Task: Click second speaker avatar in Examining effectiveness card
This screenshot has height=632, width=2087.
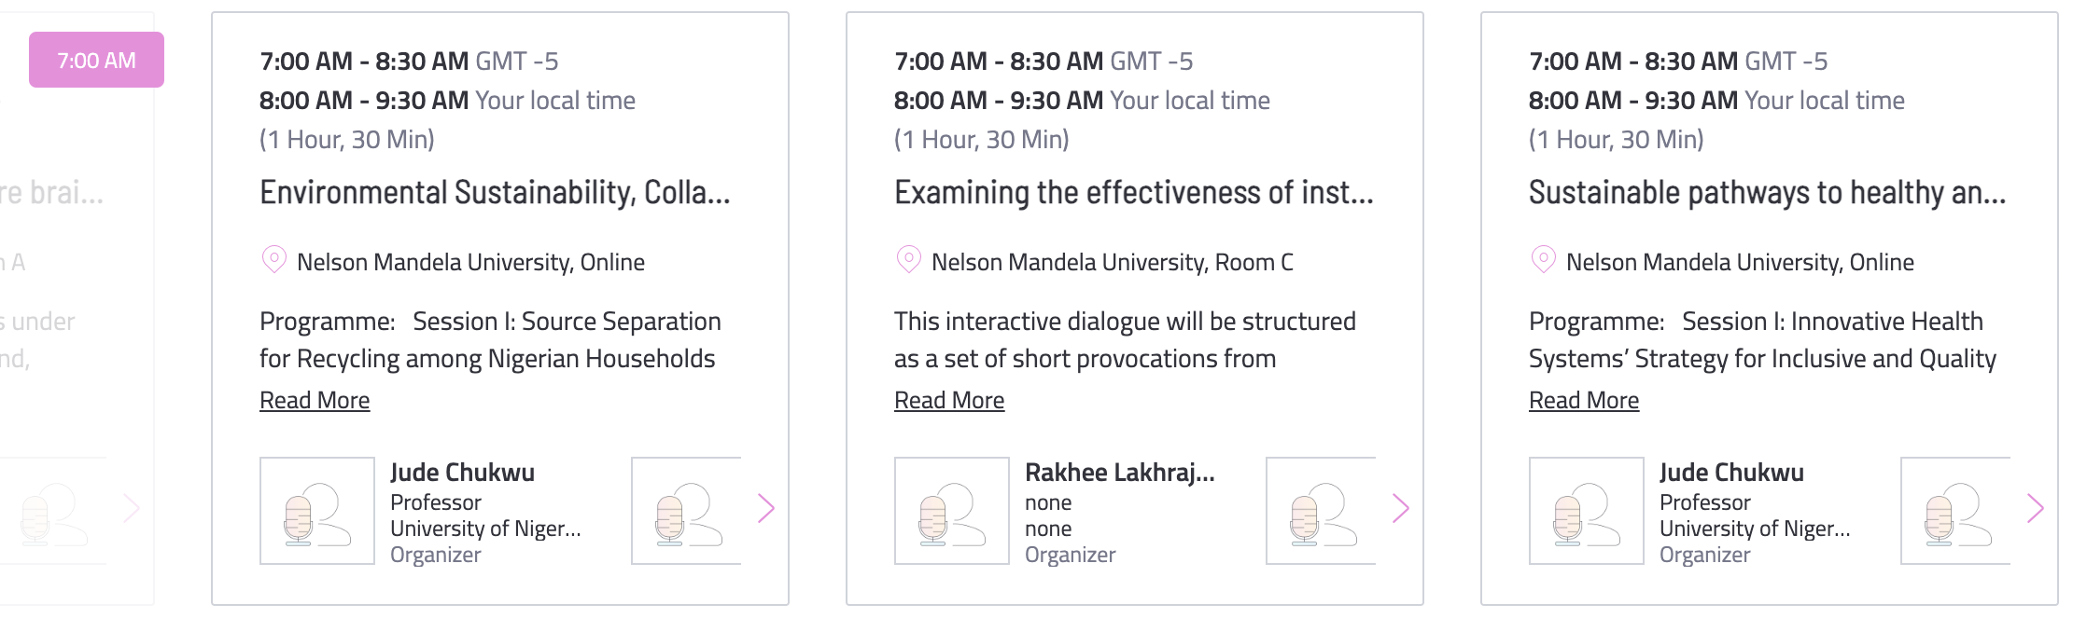Action: [x=1322, y=511]
